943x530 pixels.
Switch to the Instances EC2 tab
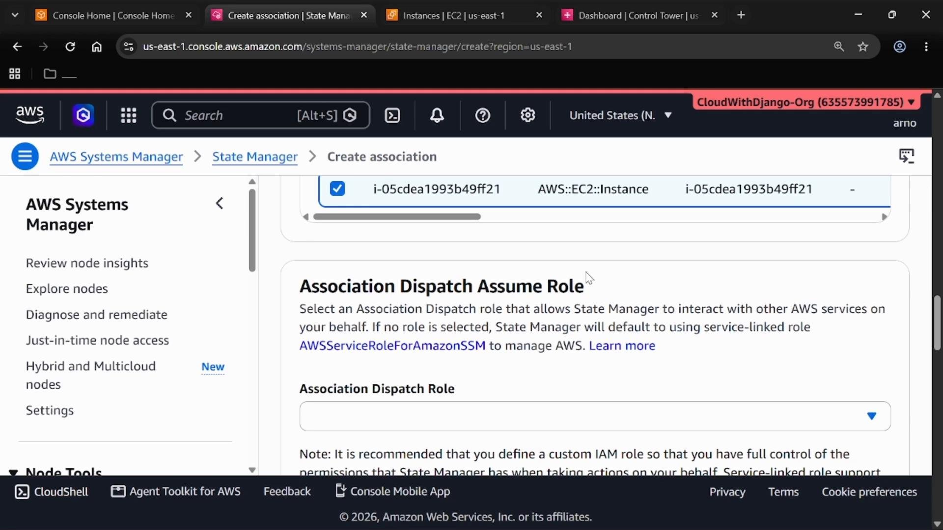(464, 15)
